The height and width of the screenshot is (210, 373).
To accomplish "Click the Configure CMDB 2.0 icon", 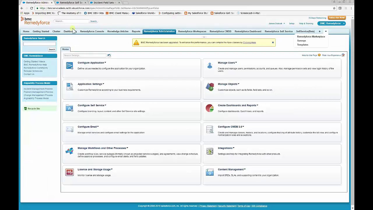I will click(210, 129).
